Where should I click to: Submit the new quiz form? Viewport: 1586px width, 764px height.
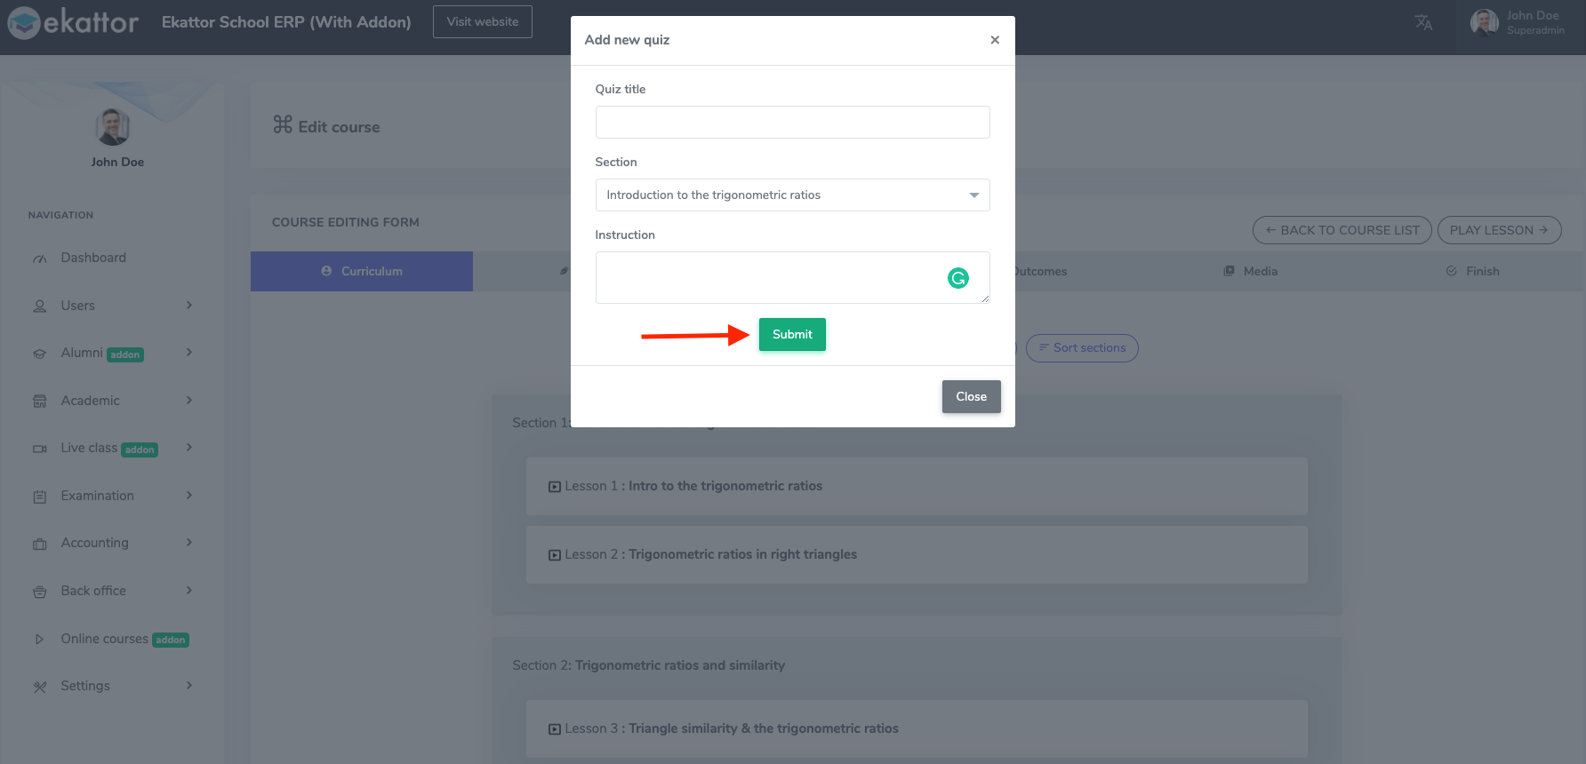click(792, 334)
